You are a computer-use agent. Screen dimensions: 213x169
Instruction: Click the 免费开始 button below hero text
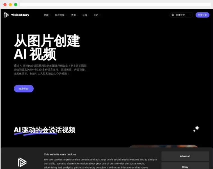pos(24,89)
